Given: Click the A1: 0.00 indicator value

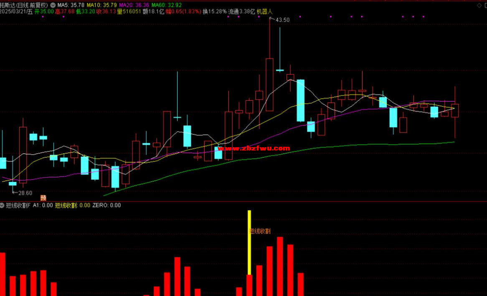Looking at the screenshot, I should pyautogui.click(x=43, y=205).
